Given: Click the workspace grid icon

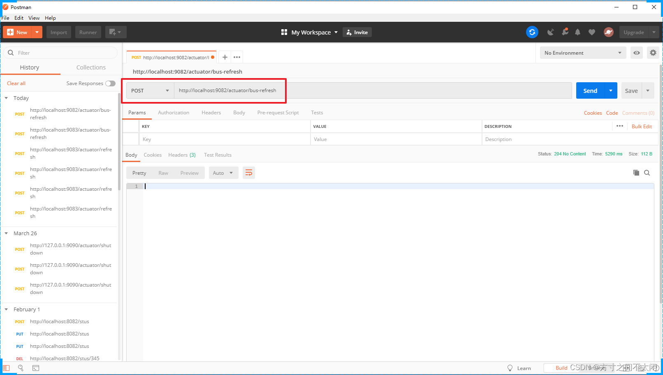Looking at the screenshot, I should (284, 32).
